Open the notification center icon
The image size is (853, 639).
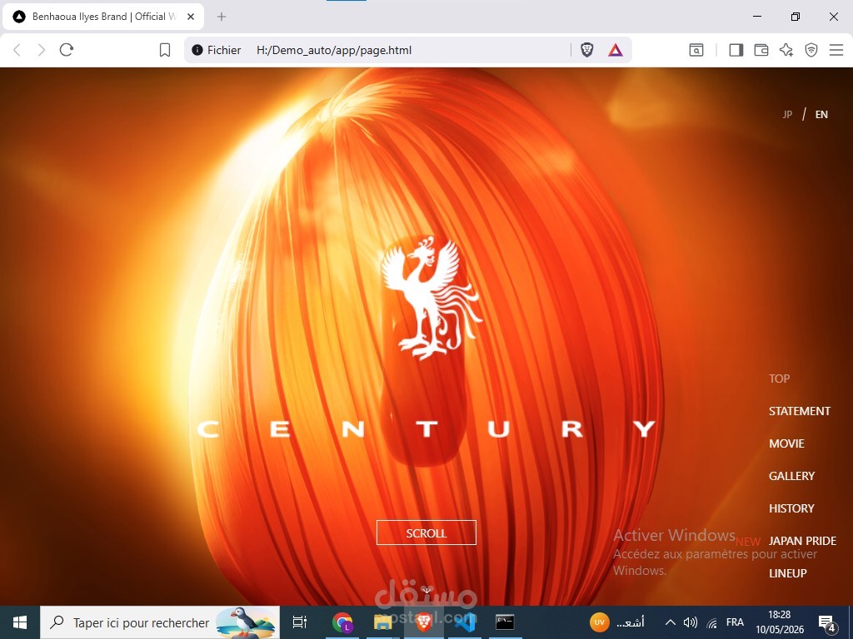pyautogui.click(x=827, y=623)
